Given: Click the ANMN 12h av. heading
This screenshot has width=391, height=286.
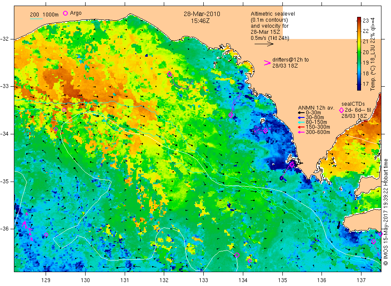Looking at the screenshot, I should tap(316, 108).
